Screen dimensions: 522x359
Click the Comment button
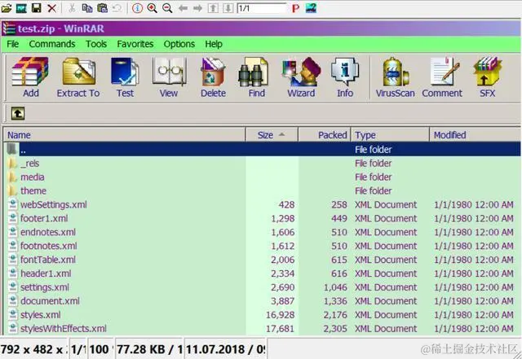(x=442, y=78)
